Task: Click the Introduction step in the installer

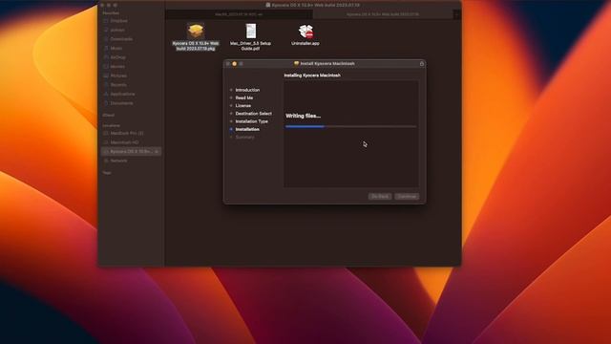Action: (x=247, y=90)
